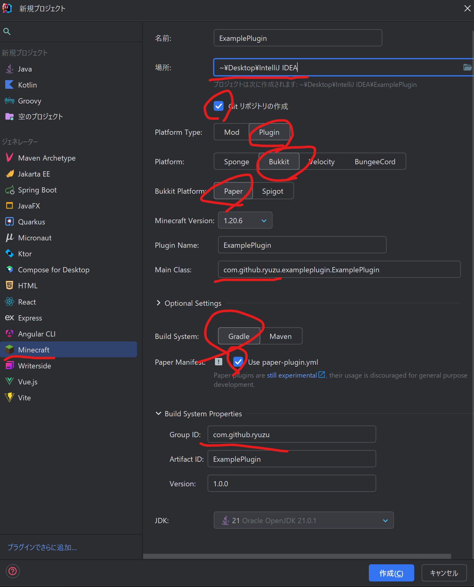Image resolution: width=474 pixels, height=587 pixels.
Task: Click the Paper Manifest warning icon
Action: 219,362
